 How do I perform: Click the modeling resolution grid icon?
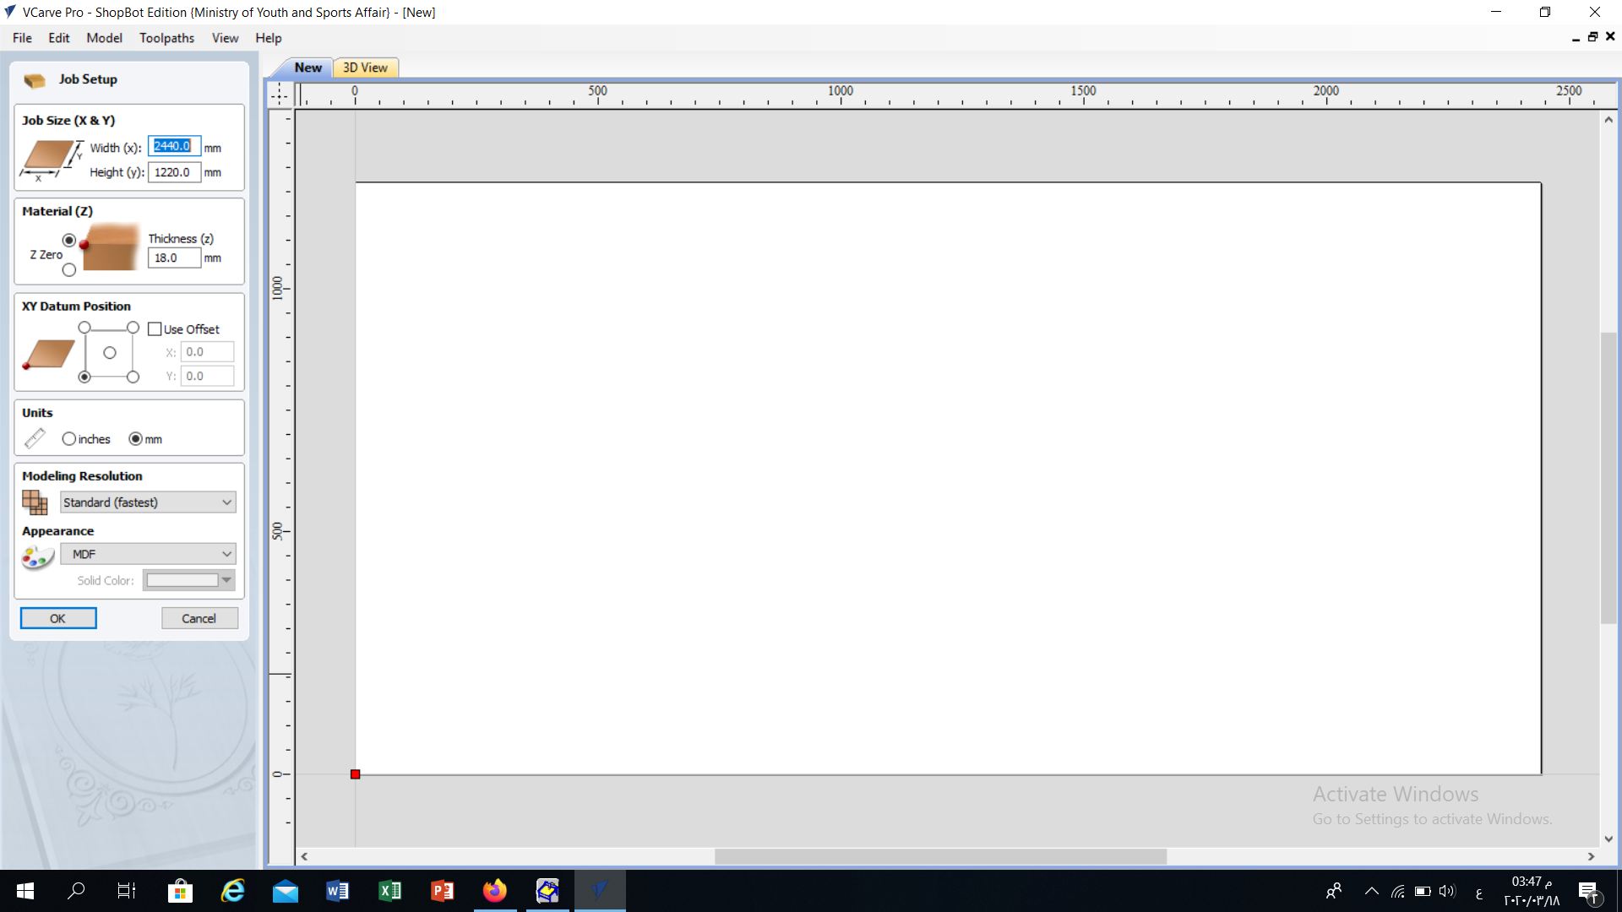[x=35, y=502]
